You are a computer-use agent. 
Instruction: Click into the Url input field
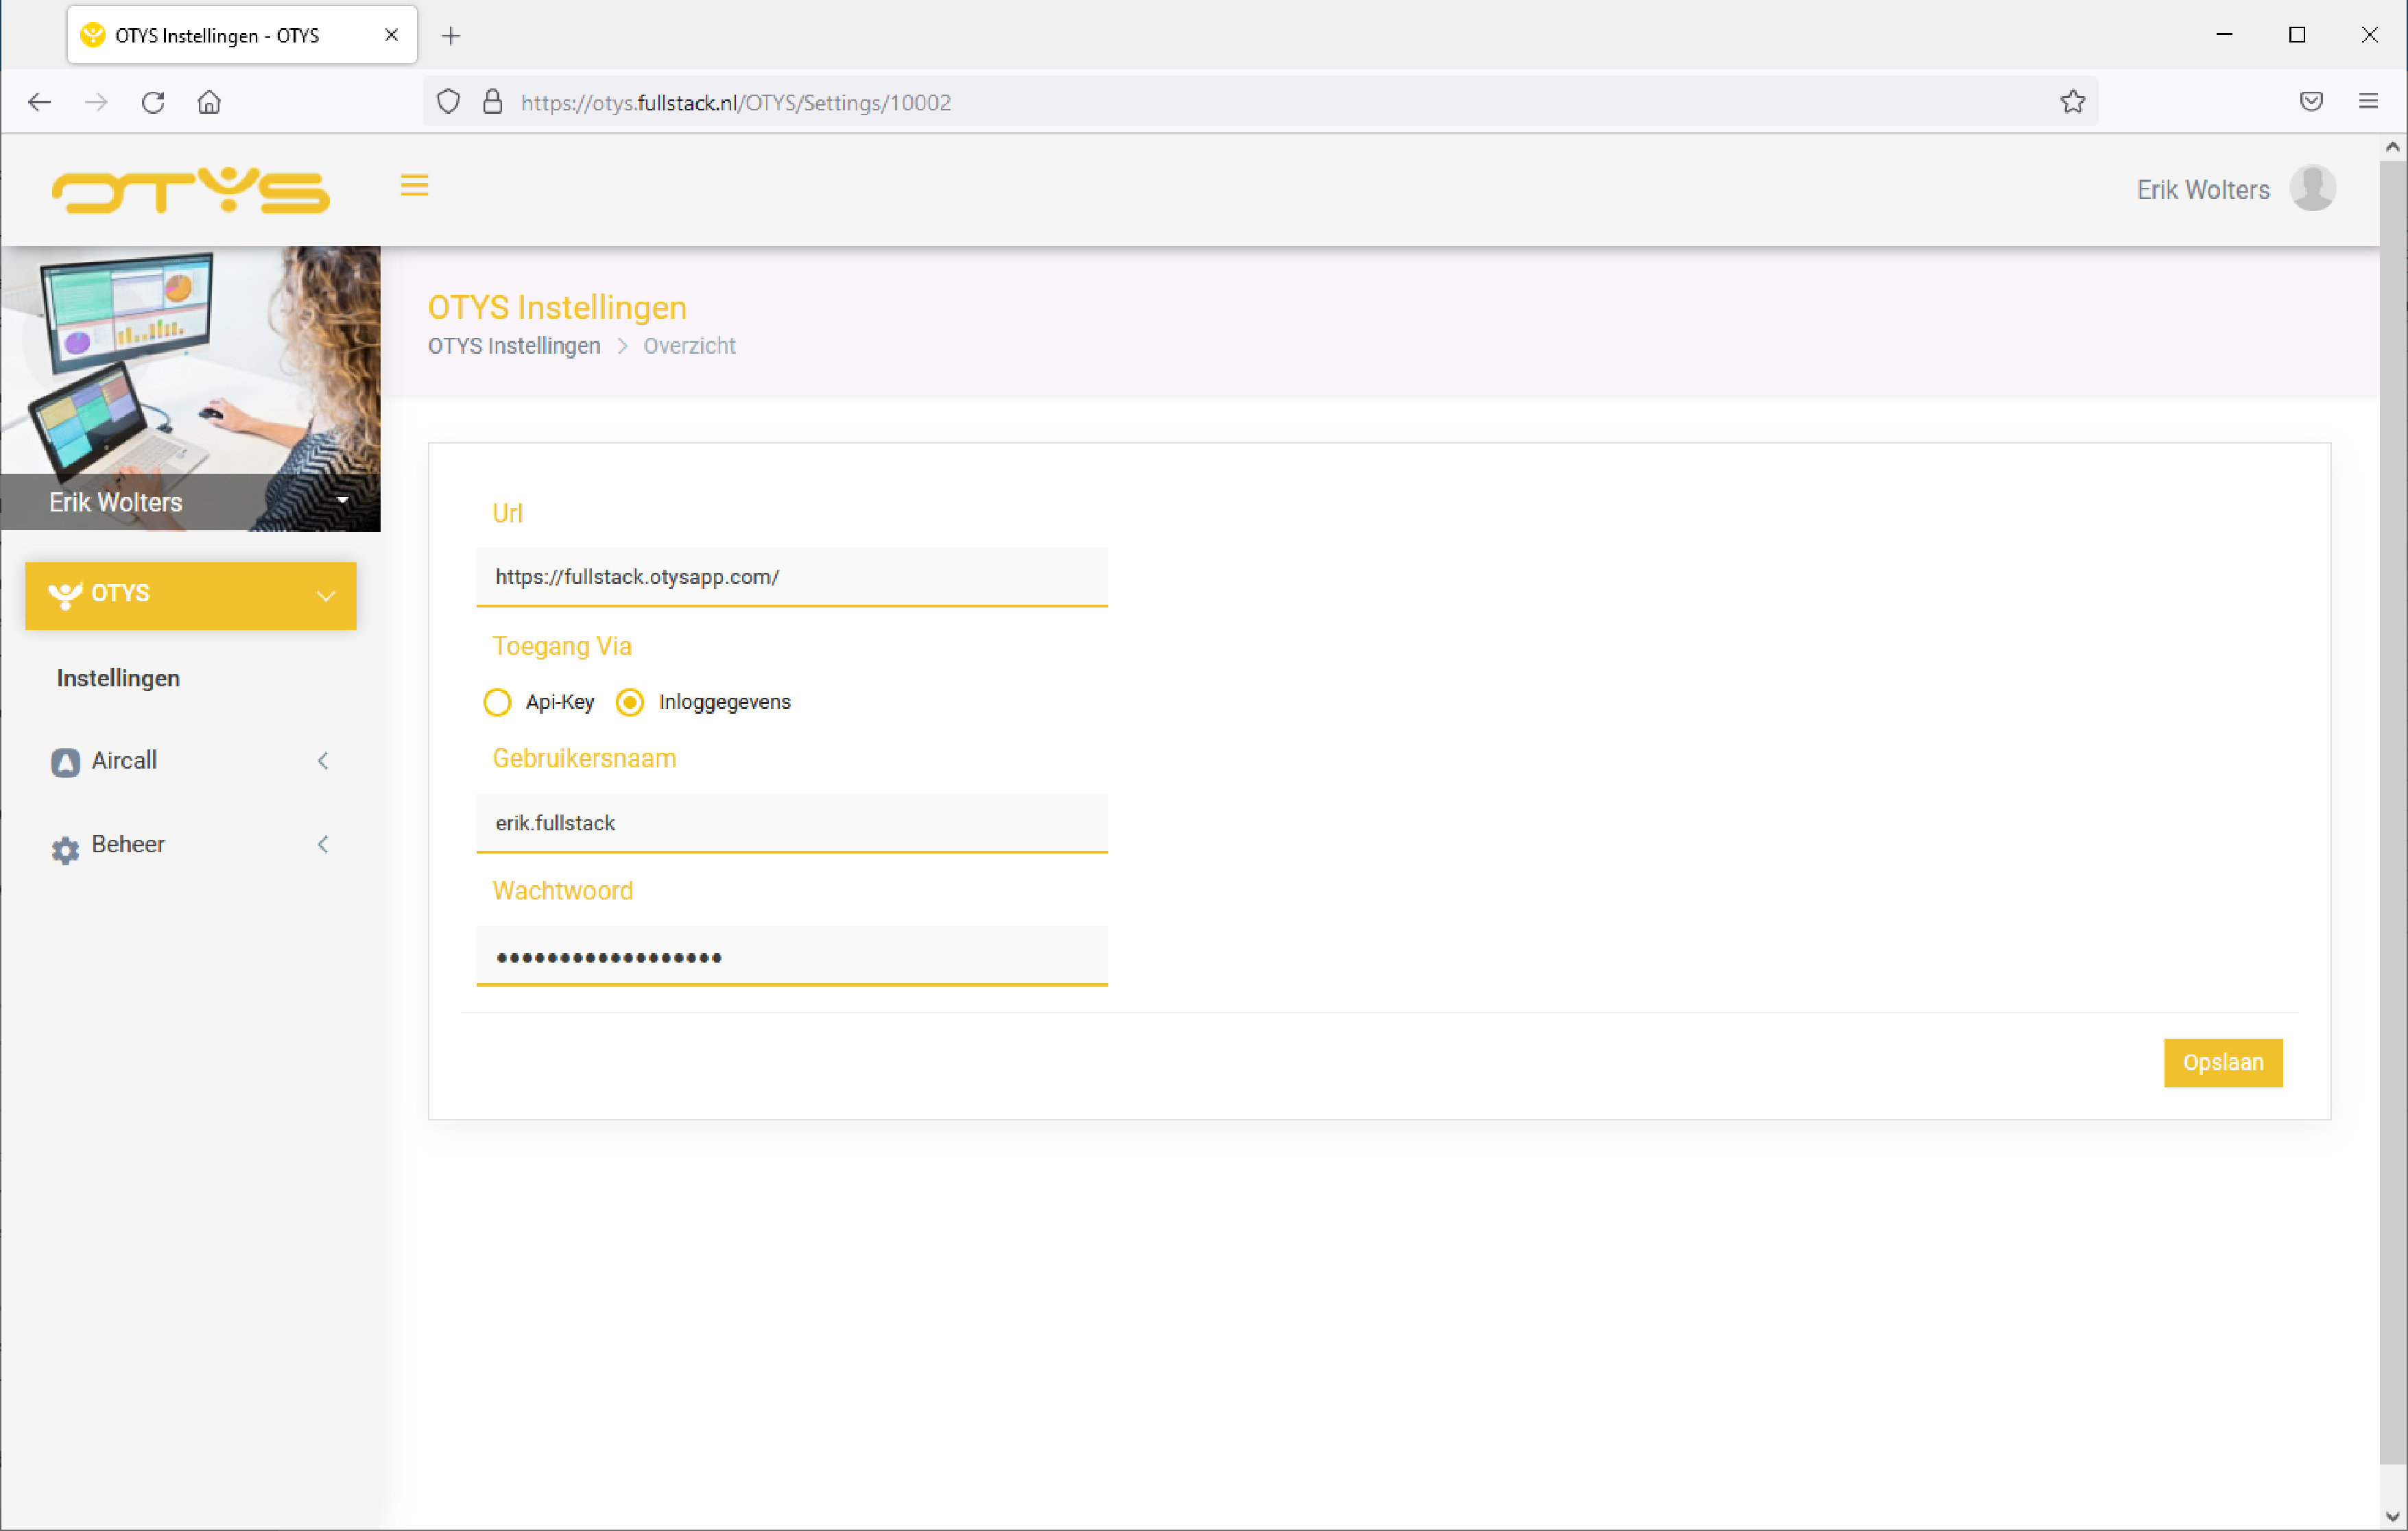coord(791,577)
